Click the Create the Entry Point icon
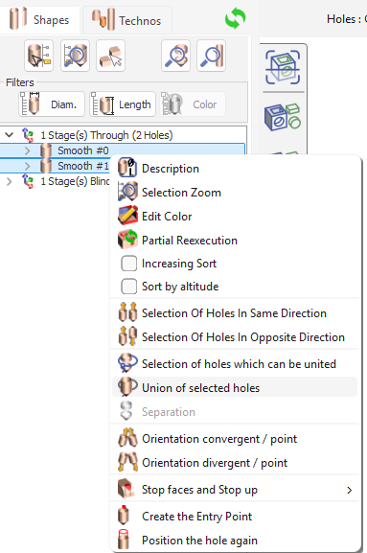This screenshot has height=553, width=367. [x=124, y=516]
